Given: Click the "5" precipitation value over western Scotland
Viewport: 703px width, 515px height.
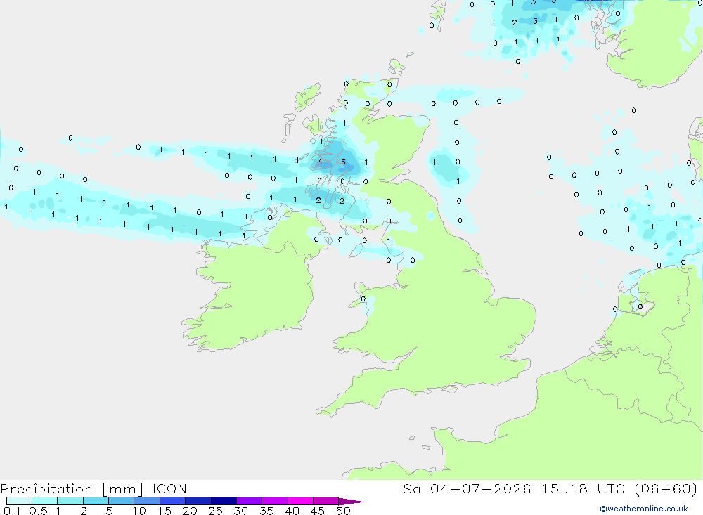Looking at the screenshot, I should [x=343, y=162].
